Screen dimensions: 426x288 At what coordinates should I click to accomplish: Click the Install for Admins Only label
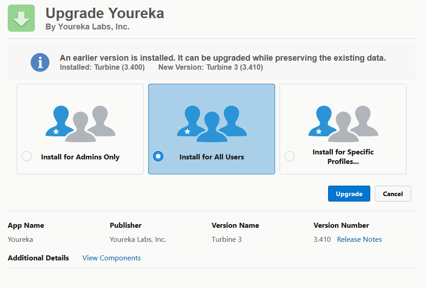tap(80, 157)
